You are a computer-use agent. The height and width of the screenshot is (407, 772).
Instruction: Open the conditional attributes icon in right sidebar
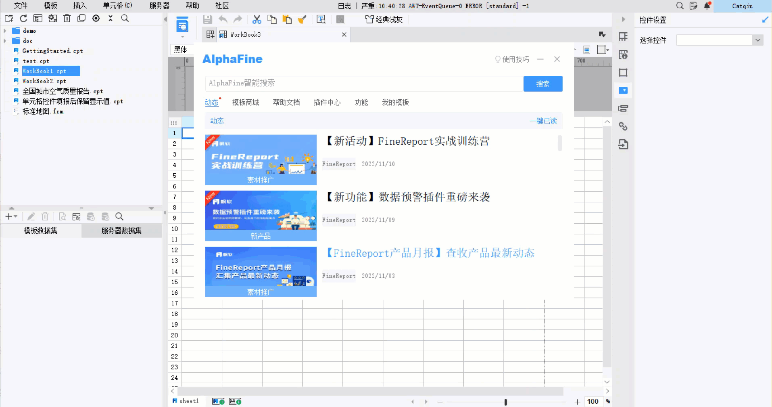[x=623, y=108]
